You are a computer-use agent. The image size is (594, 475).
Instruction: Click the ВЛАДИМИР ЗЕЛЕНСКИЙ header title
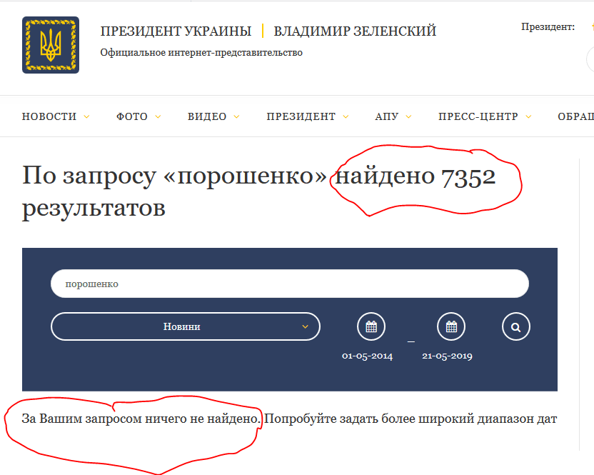click(x=355, y=31)
